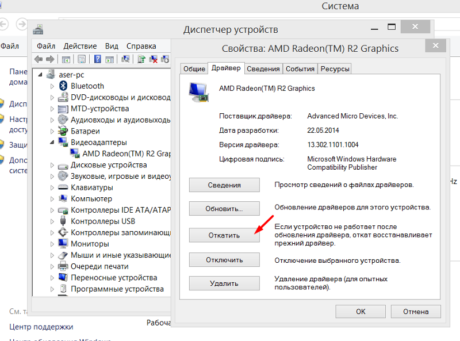The image size is (460, 341).
Task: Click the Отмена button
Action: tap(416, 311)
